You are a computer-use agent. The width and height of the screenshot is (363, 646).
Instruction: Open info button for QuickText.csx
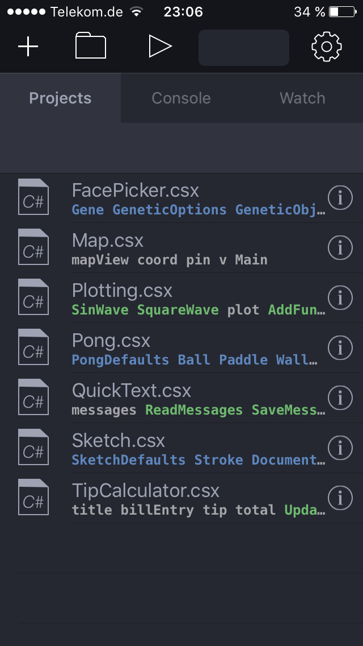coord(340,397)
